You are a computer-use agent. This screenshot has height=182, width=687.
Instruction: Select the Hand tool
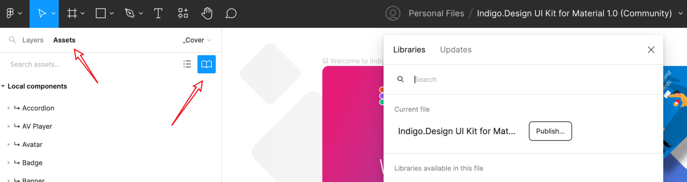206,13
